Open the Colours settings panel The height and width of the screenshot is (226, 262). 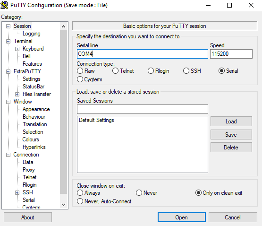click(31, 139)
